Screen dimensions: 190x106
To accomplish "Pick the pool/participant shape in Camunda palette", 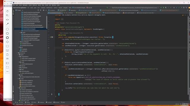I will pyautogui.click(x=7, y=63).
